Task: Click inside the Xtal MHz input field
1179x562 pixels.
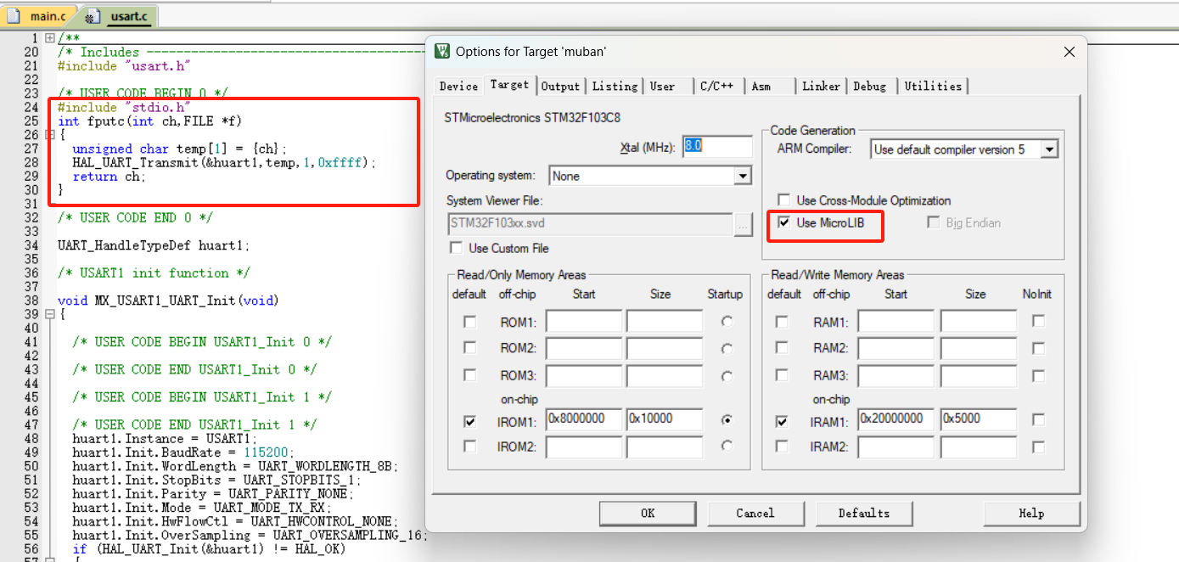Action: point(717,147)
